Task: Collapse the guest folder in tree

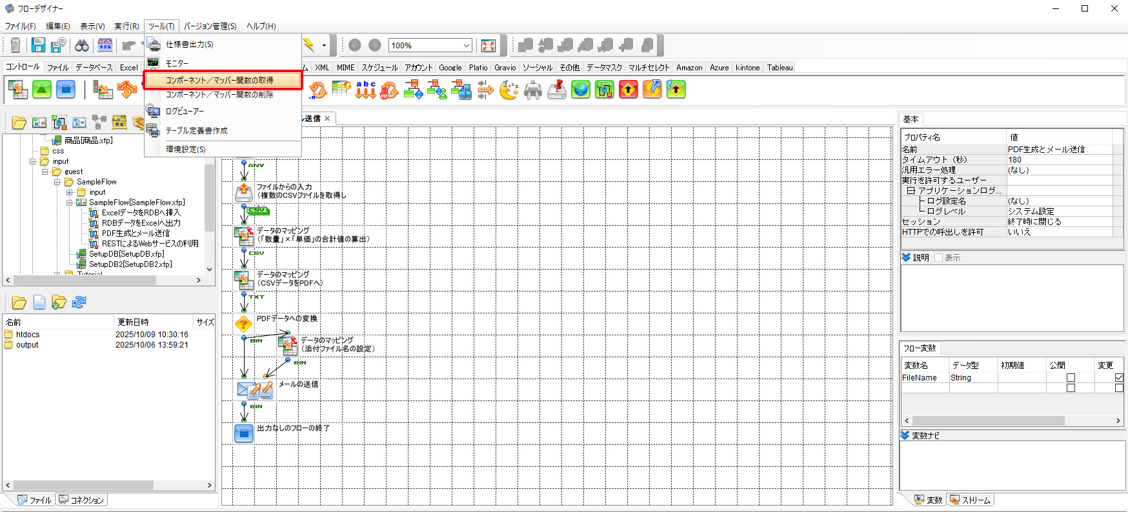Action: click(x=45, y=172)
